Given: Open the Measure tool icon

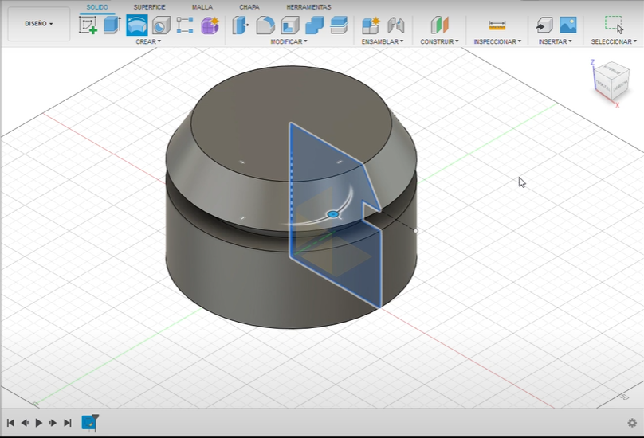Looking at the screenshot, I should [x=497, y=25].
